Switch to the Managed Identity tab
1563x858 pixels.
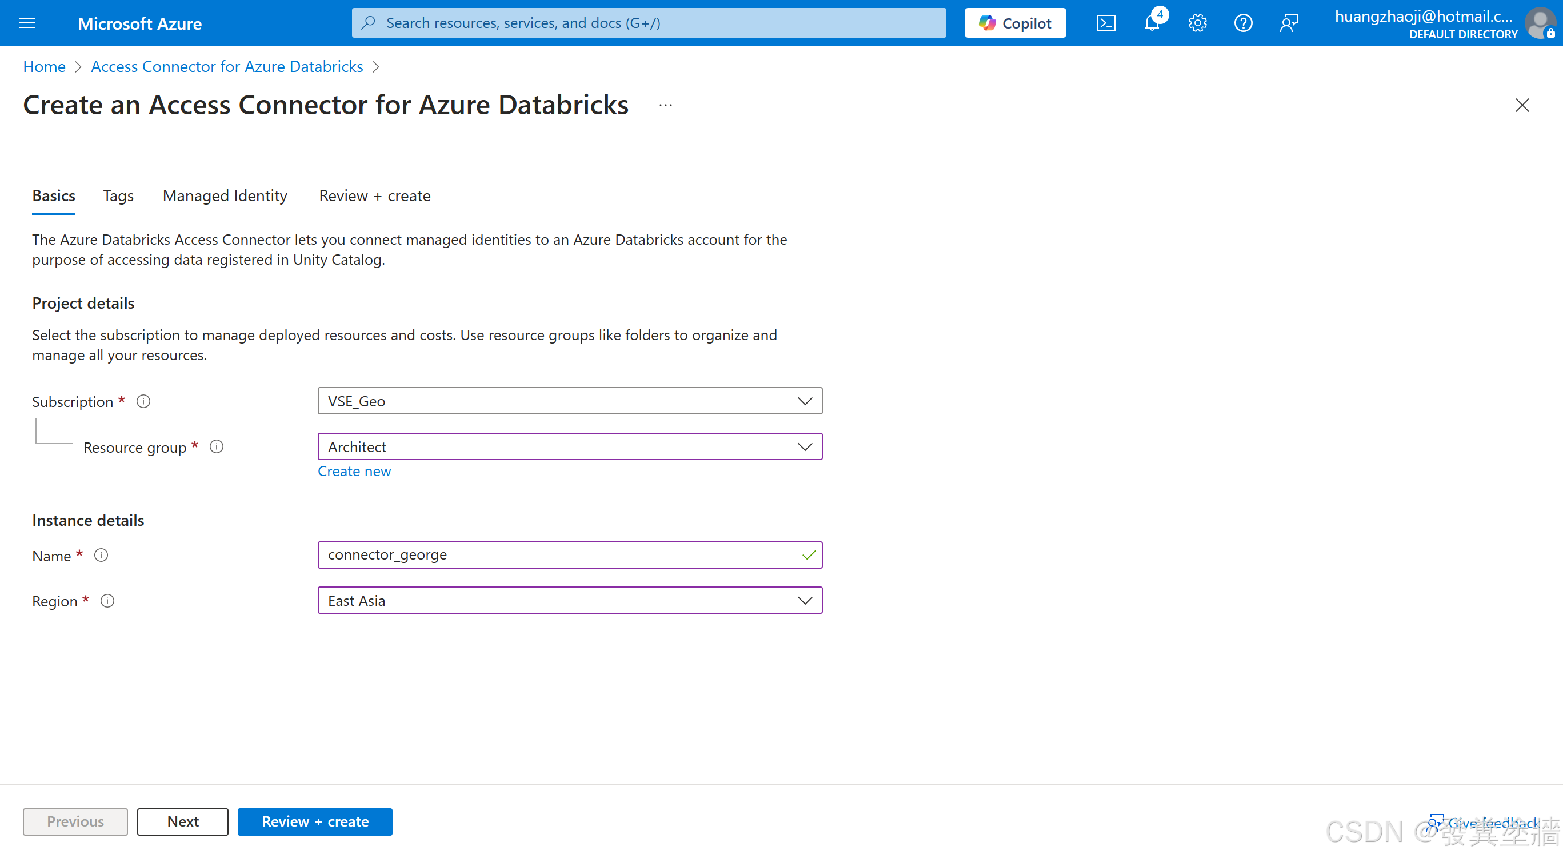[x=225, y=196]
